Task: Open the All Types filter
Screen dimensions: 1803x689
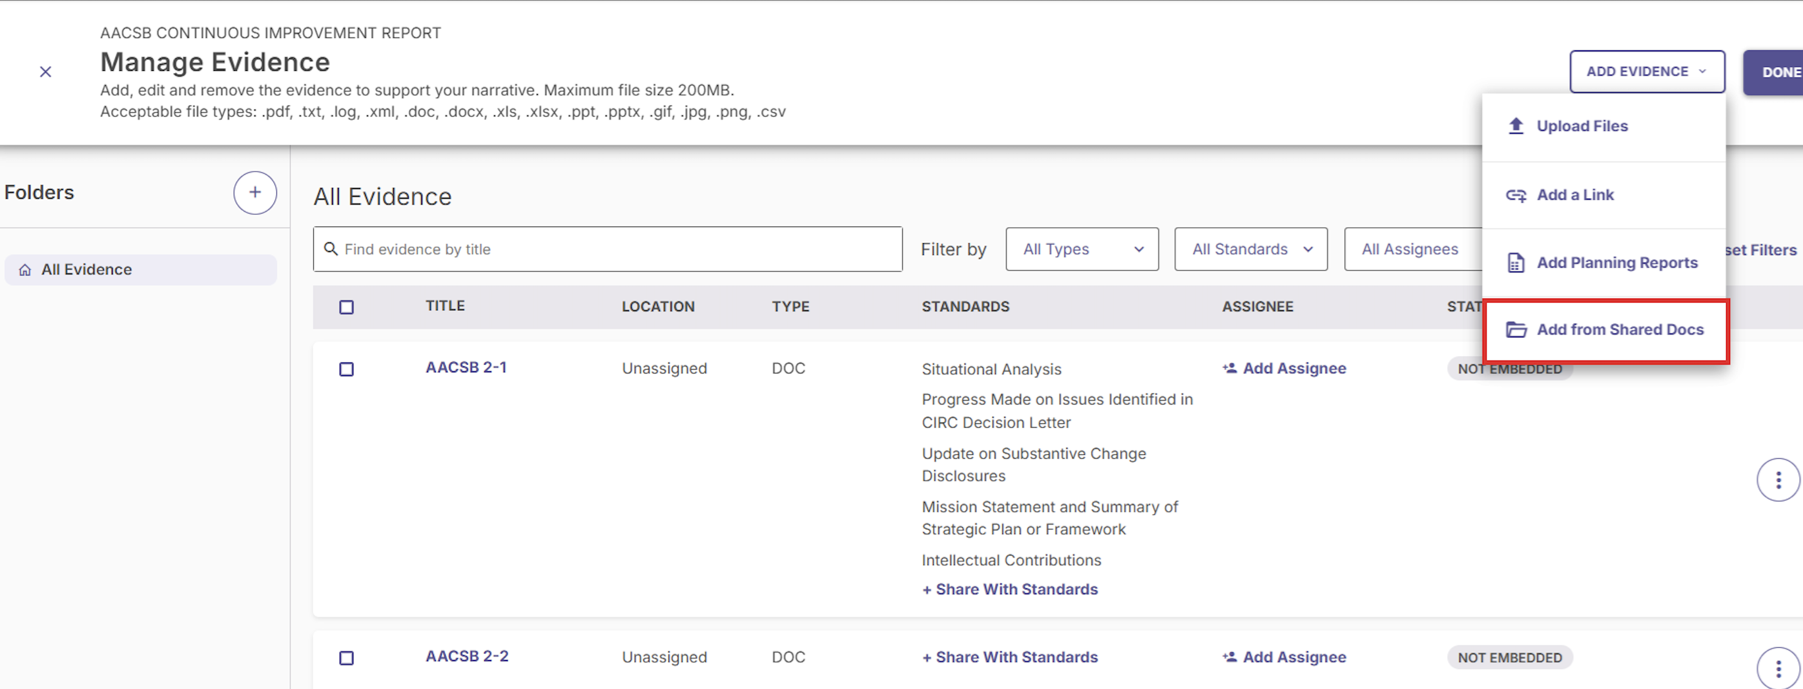Action: coord(1082,249)
